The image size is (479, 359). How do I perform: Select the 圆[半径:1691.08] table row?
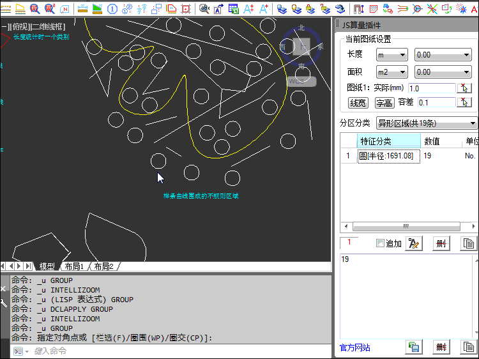388,156
